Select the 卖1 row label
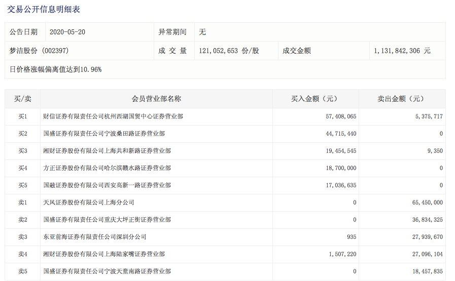Image resolution: width=455 pixels, height=281 pixels. point(23,203)
